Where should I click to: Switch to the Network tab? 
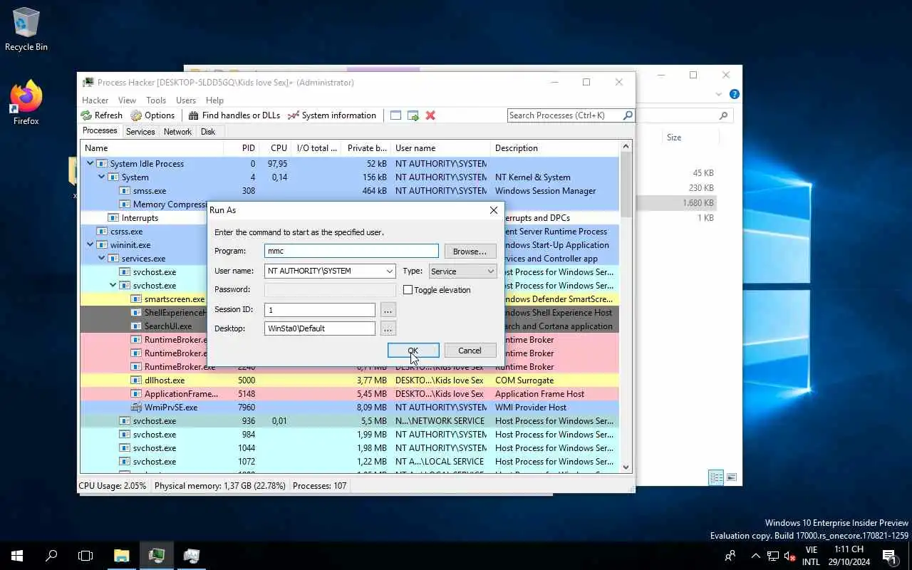point(177,132)
